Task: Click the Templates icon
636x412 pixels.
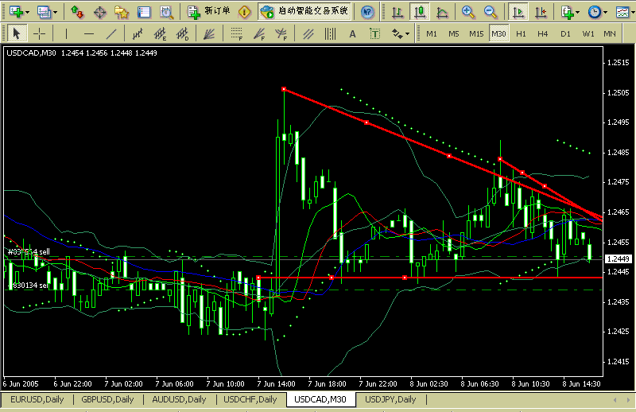Action: [x=622, y=12]
